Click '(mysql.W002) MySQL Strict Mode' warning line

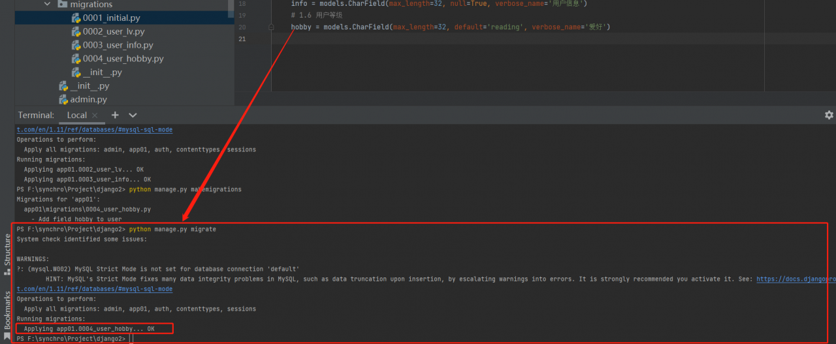click(x=158, y=269)
